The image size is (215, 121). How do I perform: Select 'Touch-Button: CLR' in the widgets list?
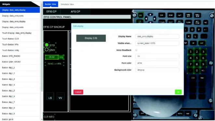coord(20,39)
